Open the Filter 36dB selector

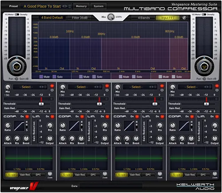tap(79, 18)
